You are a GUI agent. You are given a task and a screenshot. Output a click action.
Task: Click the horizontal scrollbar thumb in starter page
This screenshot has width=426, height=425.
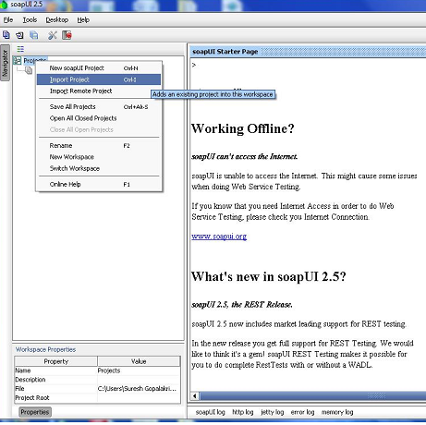[x=312, y=396]
